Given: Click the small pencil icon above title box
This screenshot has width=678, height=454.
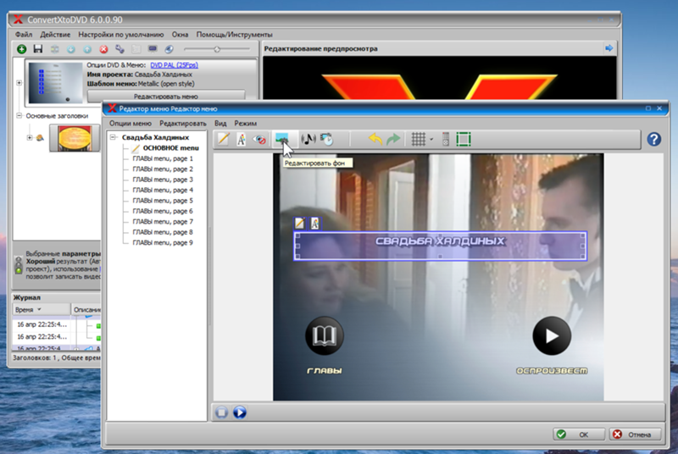Looking at the screenshot, I should pyautogui.click(x=300, y=223).
